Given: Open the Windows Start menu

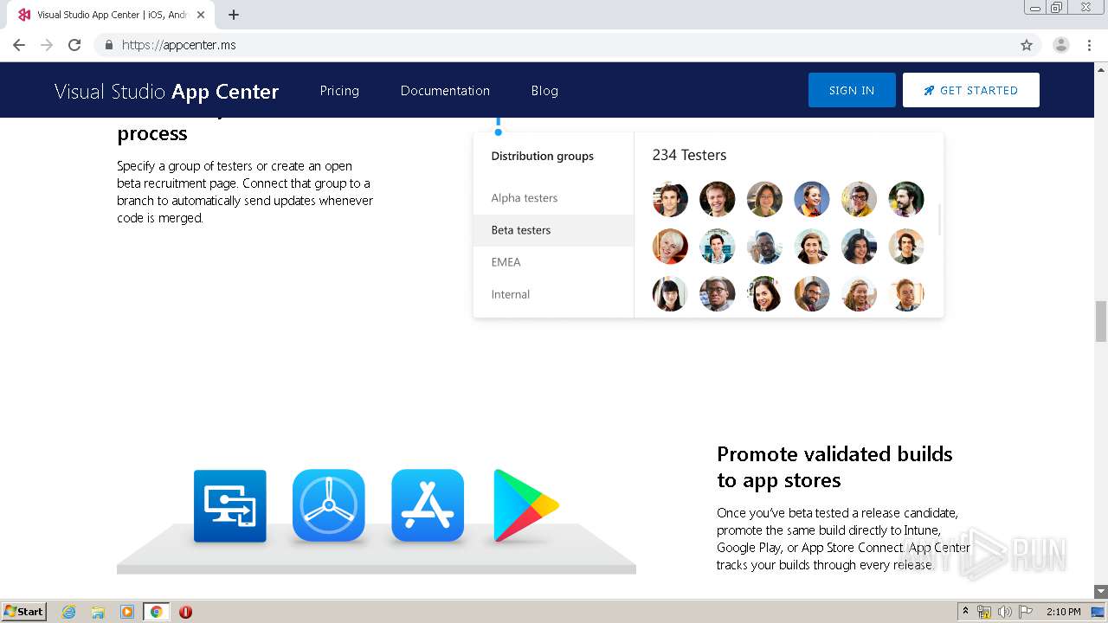Looking at the screenshot, I should [24, 611].
